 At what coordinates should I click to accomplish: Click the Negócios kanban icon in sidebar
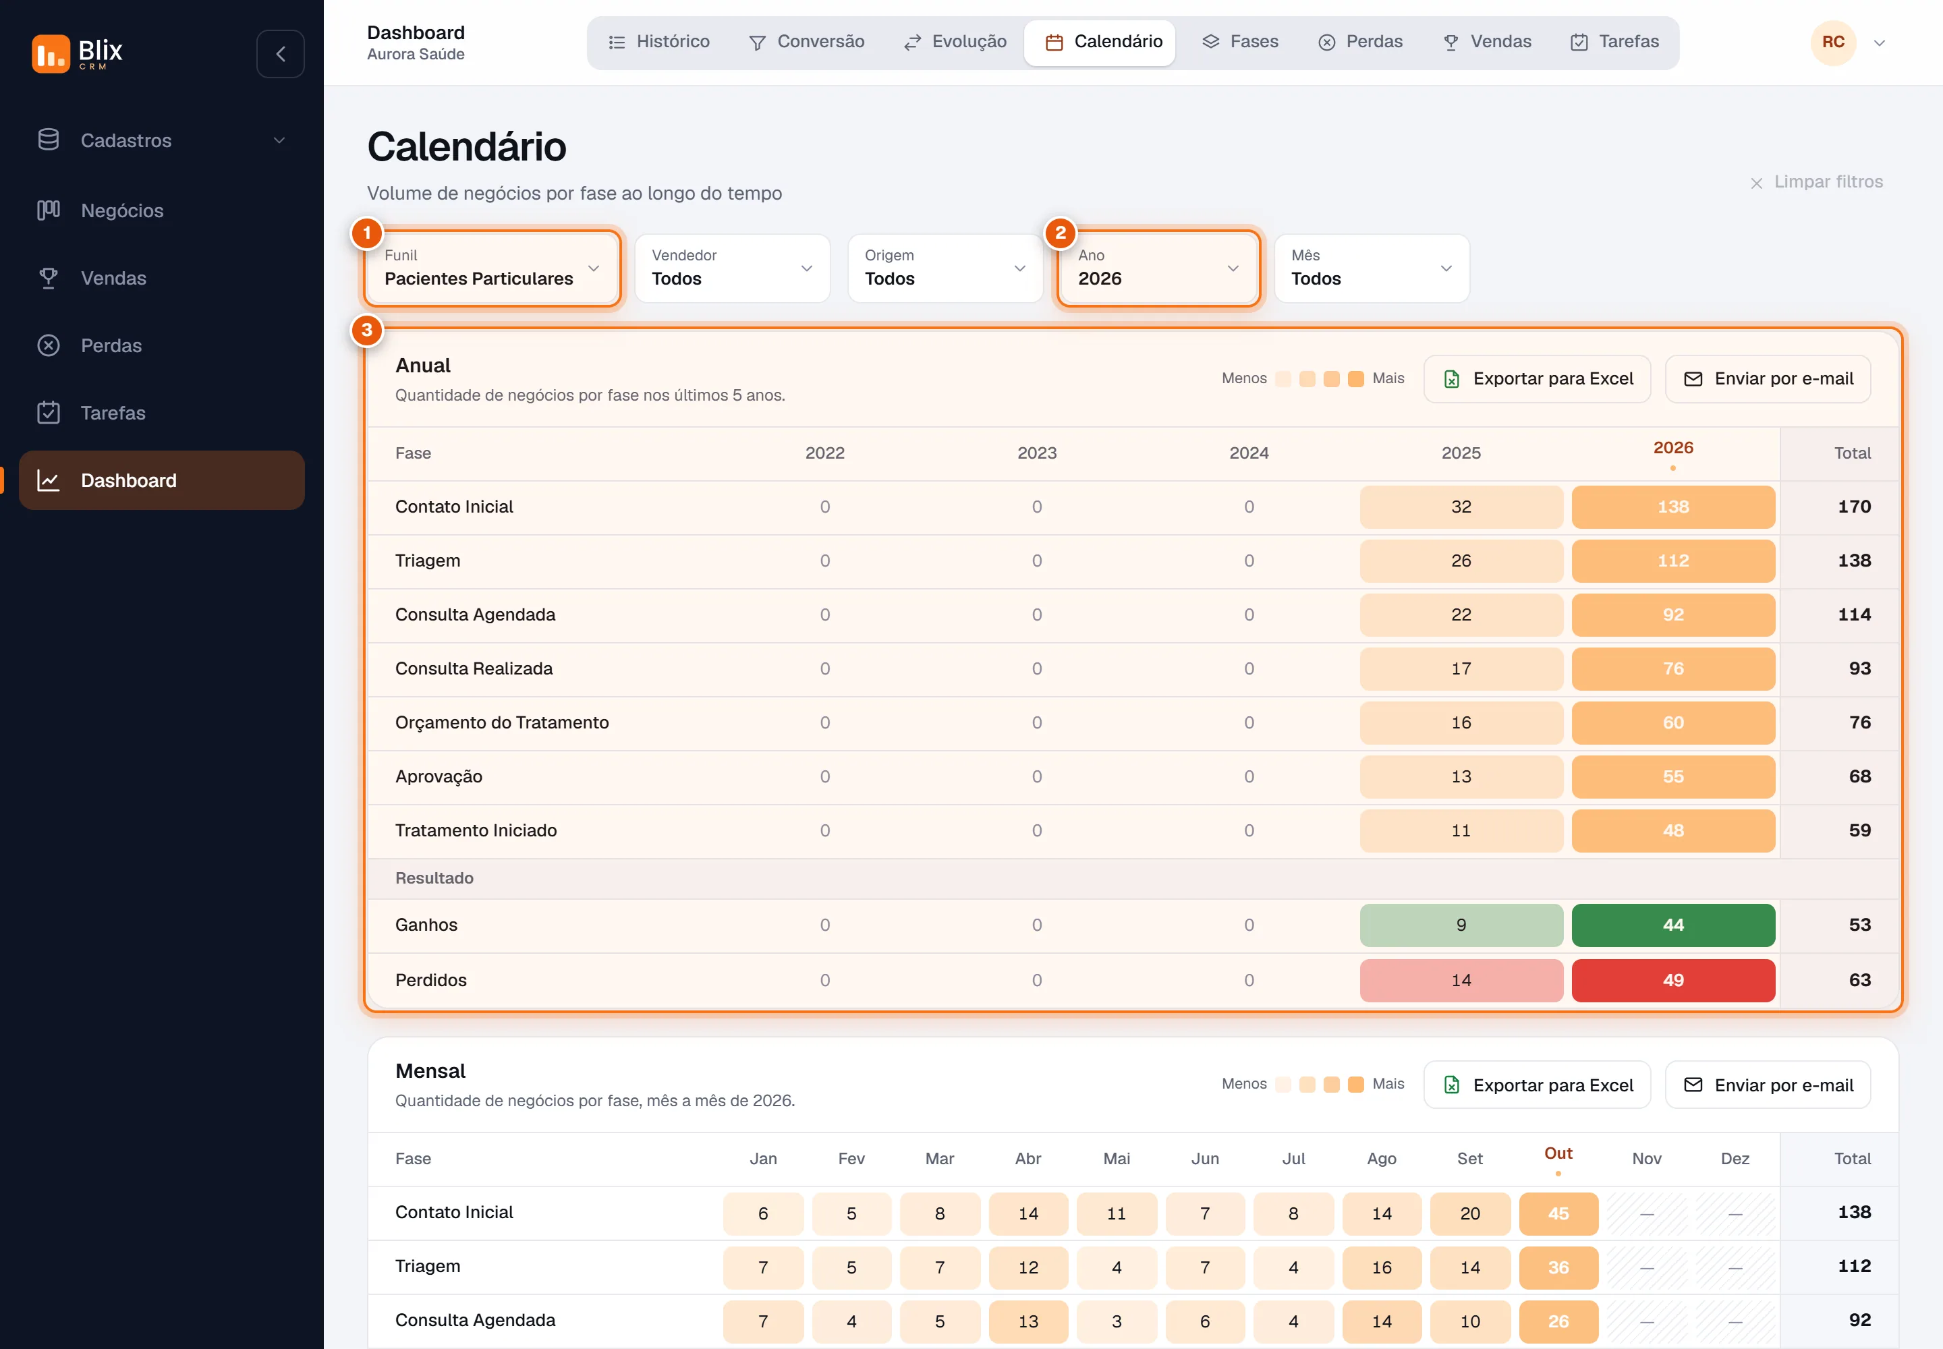[48, 210]
